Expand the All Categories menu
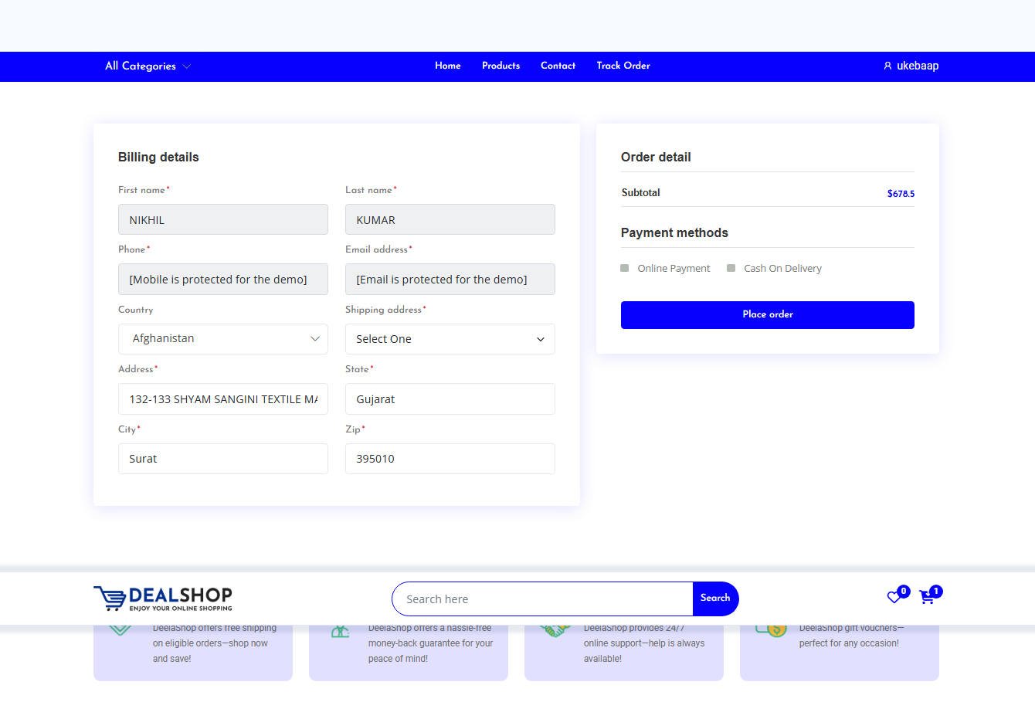This screenshot has height=719, width=1035. pyautogui.click(x=148, y=66)
